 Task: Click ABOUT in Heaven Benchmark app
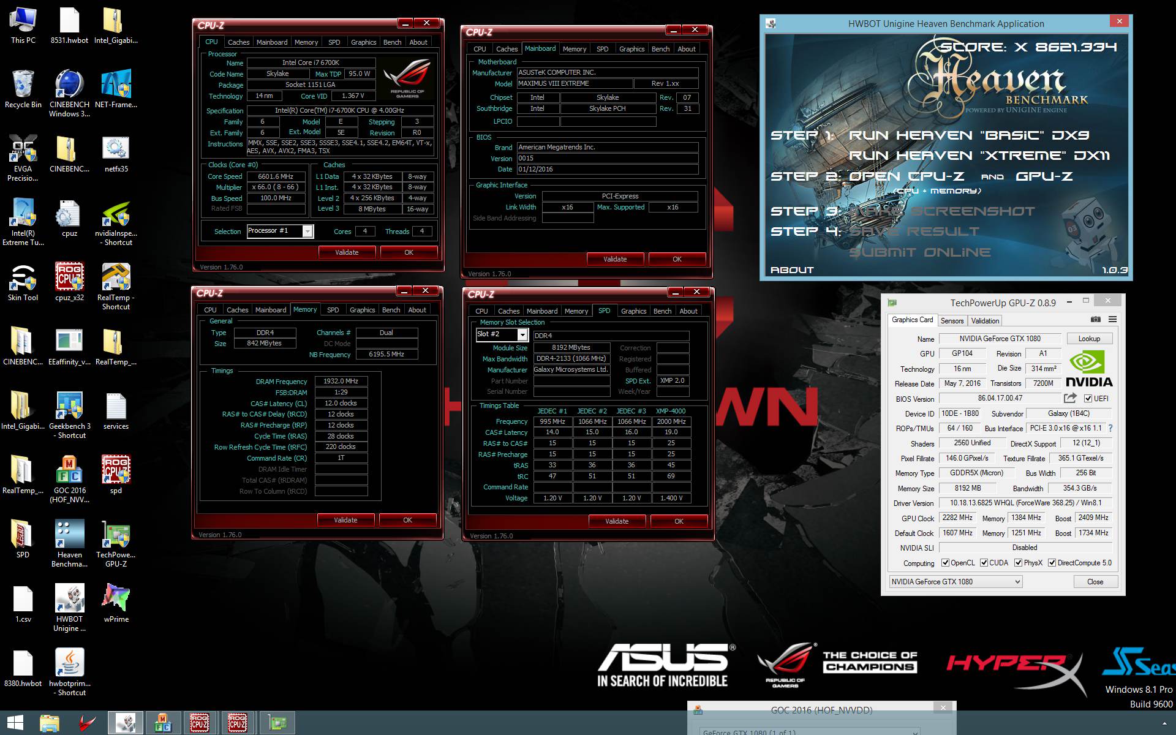point(792,270)
